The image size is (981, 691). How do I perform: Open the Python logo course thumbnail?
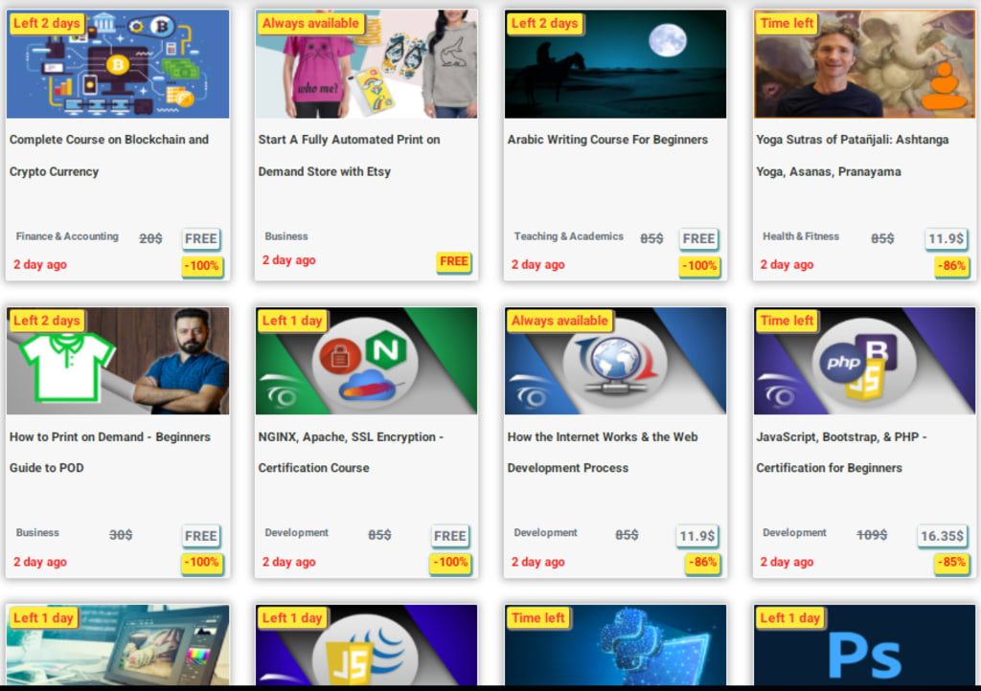pos(616,645)
